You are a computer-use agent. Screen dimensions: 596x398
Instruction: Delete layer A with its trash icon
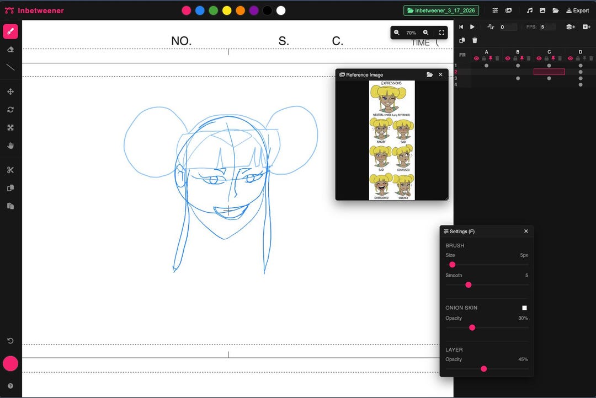pyautogui.click(x=497, y=58)
